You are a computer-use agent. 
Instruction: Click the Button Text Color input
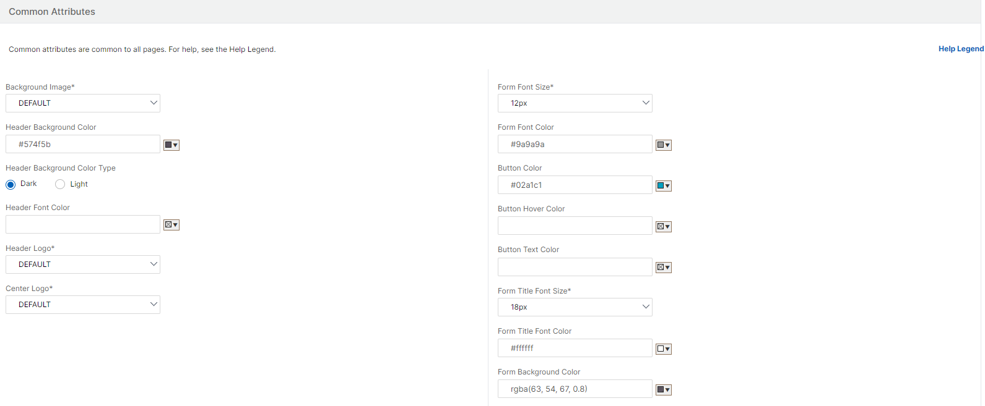[575, 267]
